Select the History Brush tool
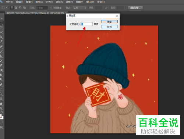This screenshot has width=184, height=139. coord(1,61)
